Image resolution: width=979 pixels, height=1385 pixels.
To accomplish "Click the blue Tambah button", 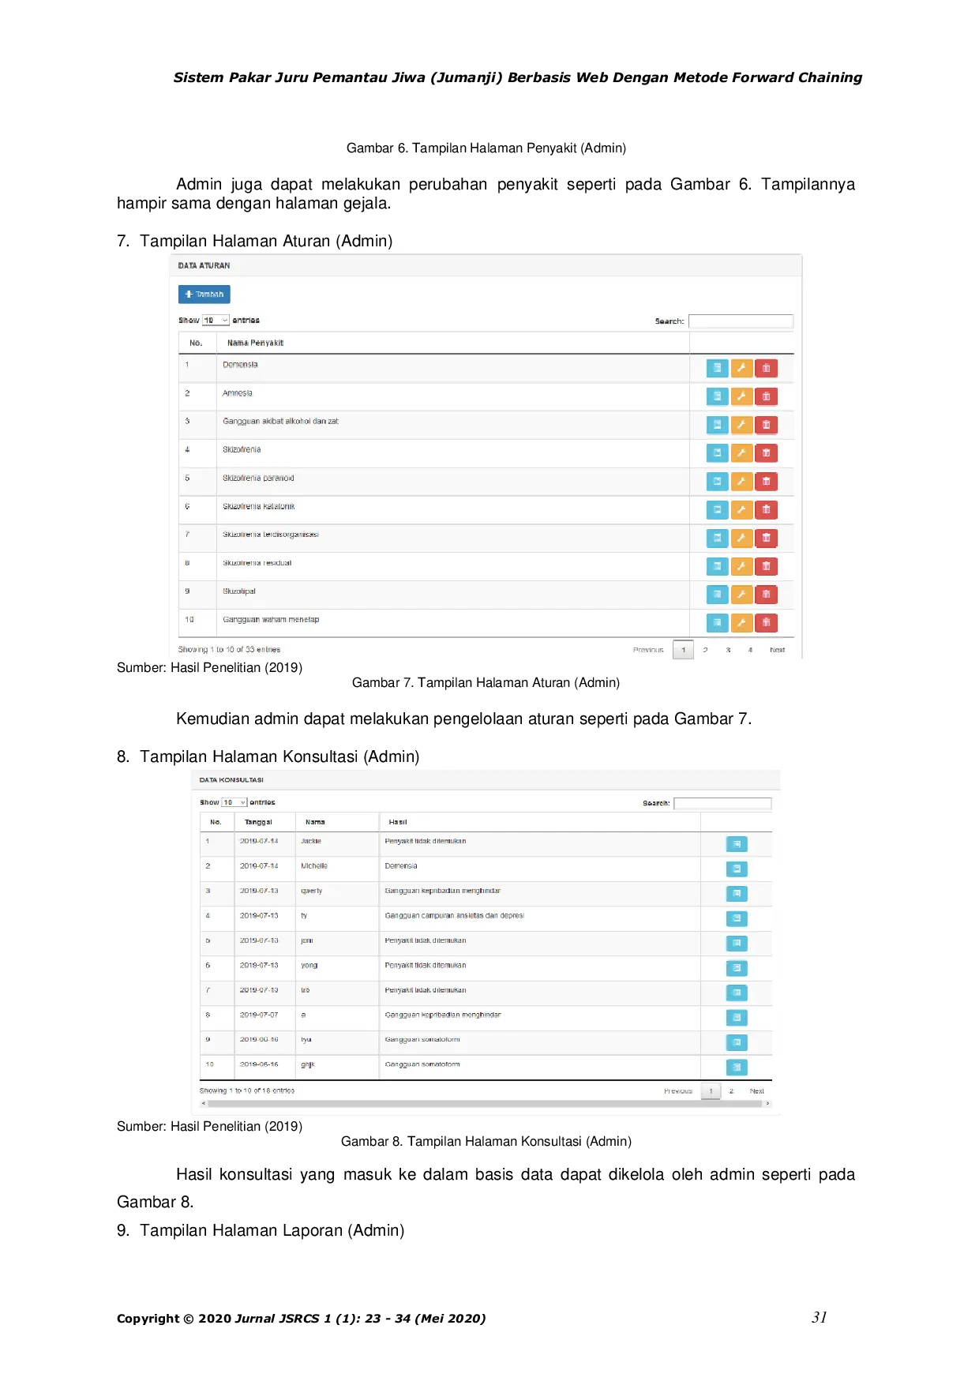I will 204,295.
